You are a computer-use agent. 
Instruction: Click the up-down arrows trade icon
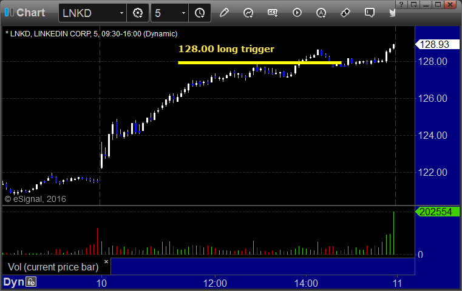tap(345, 13)
